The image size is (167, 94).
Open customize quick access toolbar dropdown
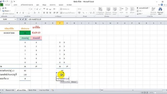click(x=14, y=2)
